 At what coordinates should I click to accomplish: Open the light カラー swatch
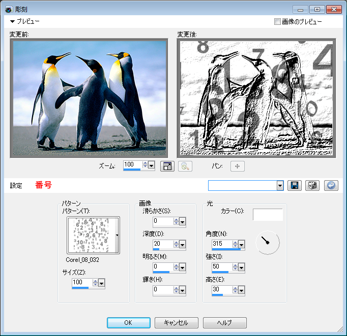[268, 215]
